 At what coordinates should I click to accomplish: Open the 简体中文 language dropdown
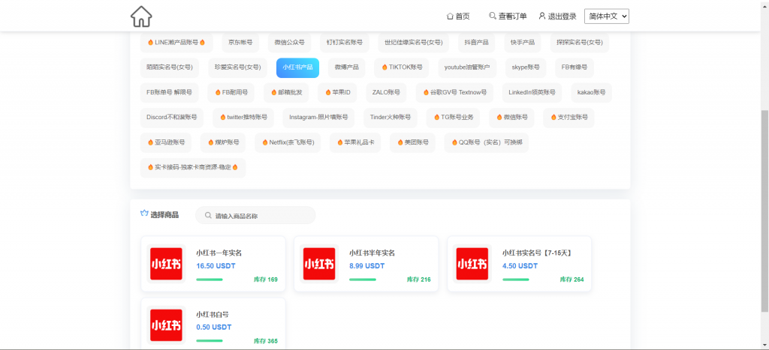click(x=607, y=16)
